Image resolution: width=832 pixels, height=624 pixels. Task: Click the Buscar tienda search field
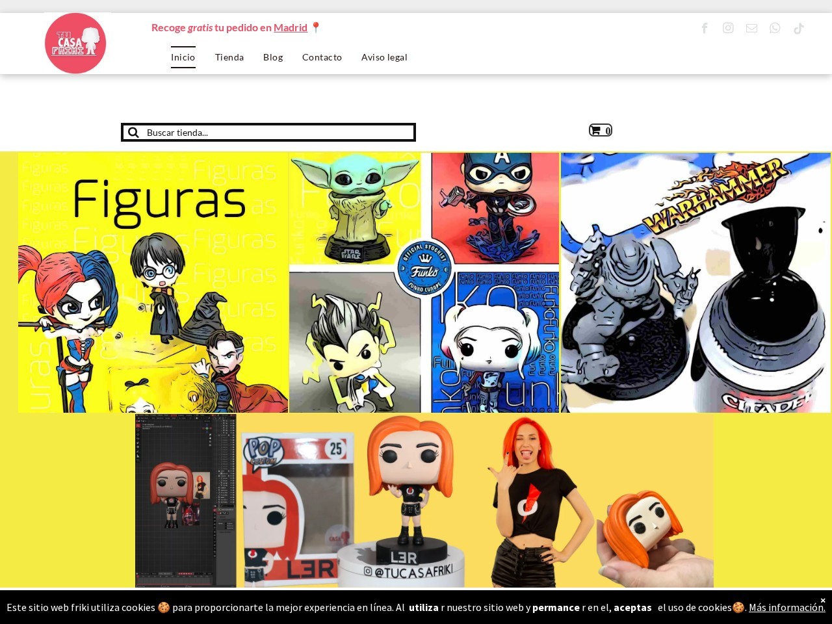point(273,132)
